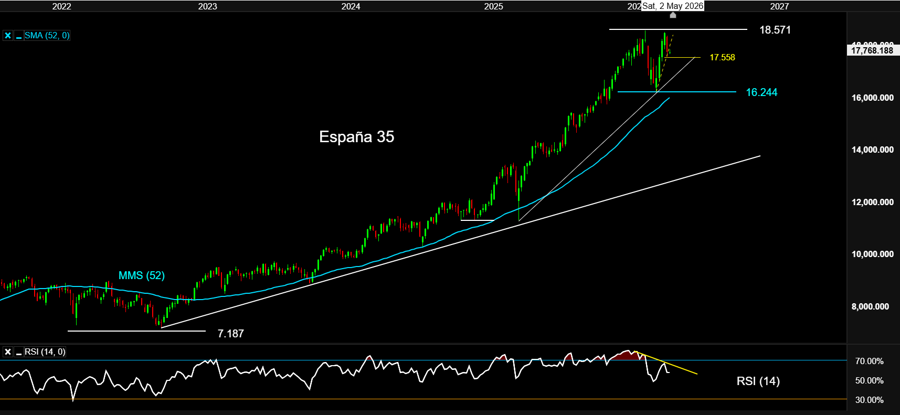900x415 pixels.
Task: Click the gray date marker below 2 May 2026
Action: [x=673, y=15]
